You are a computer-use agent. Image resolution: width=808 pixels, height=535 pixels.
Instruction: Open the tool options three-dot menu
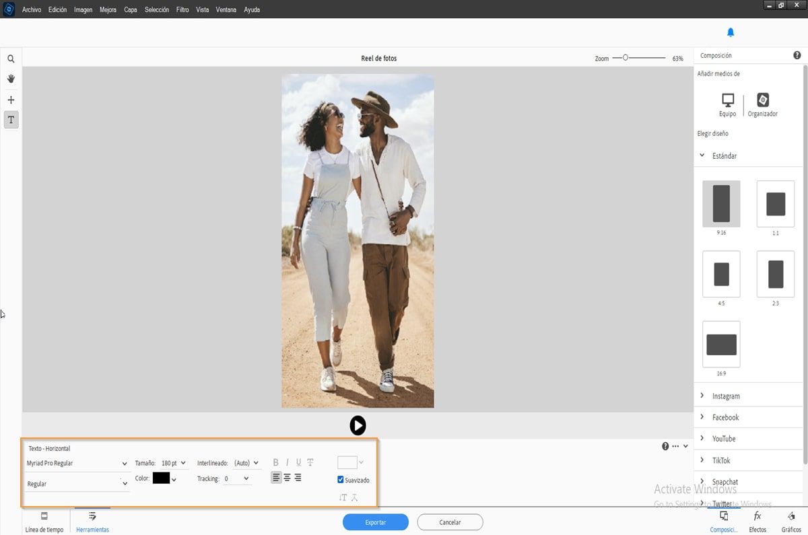(675, 446)
